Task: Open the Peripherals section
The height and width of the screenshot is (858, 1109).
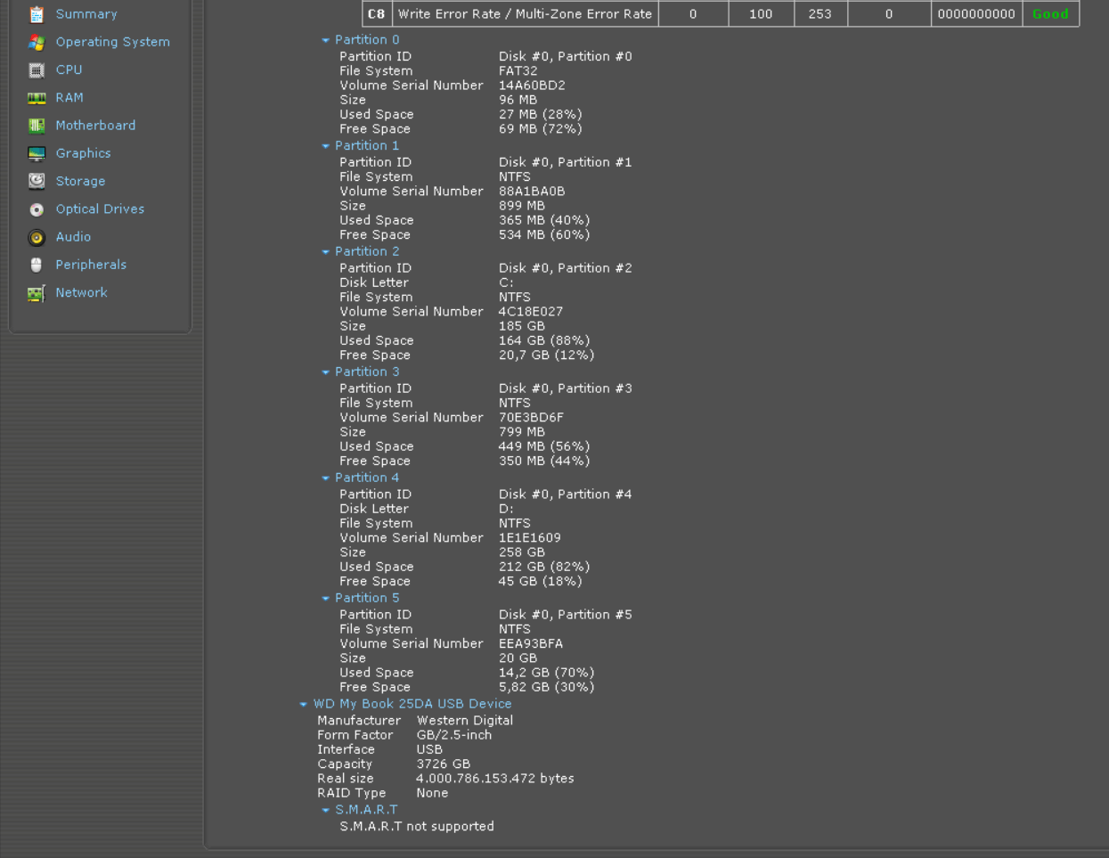Action: pyautogui.click(x=91, y=265)
